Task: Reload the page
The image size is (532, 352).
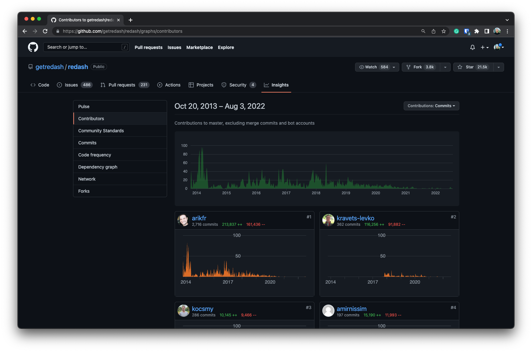Action: [45, 31]
